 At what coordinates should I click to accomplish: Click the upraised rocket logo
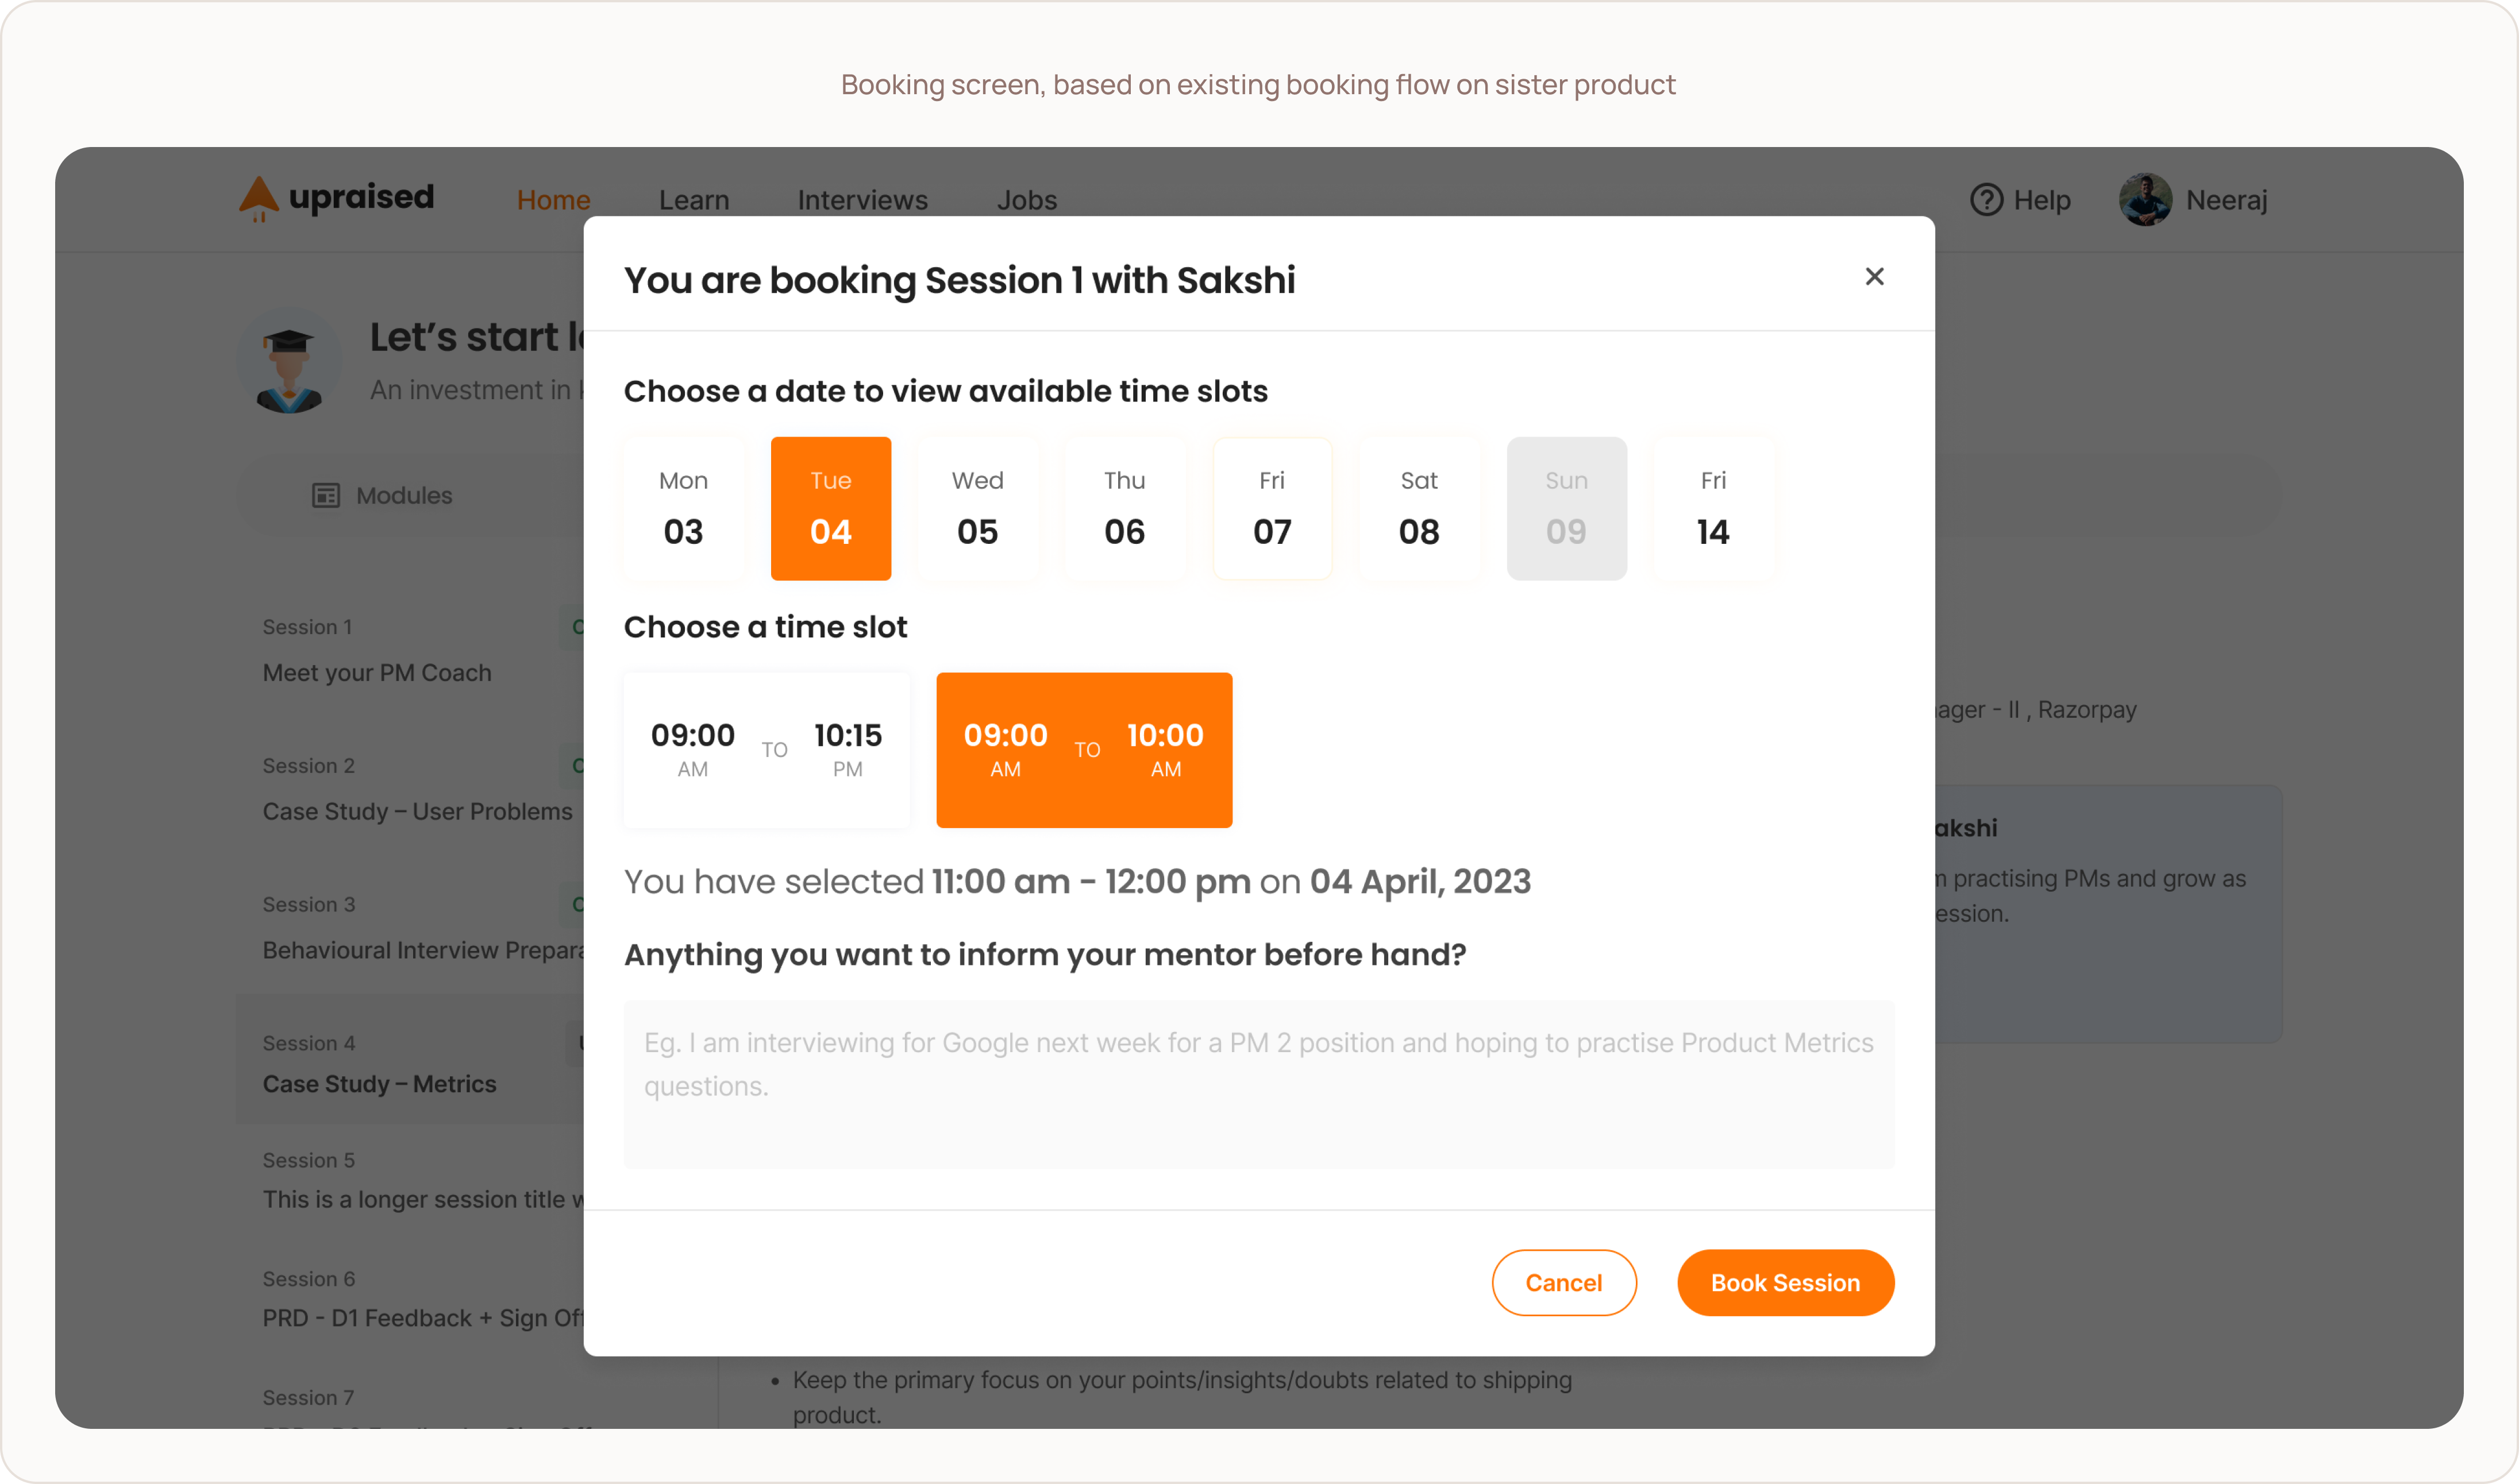(x=258, y=199)
